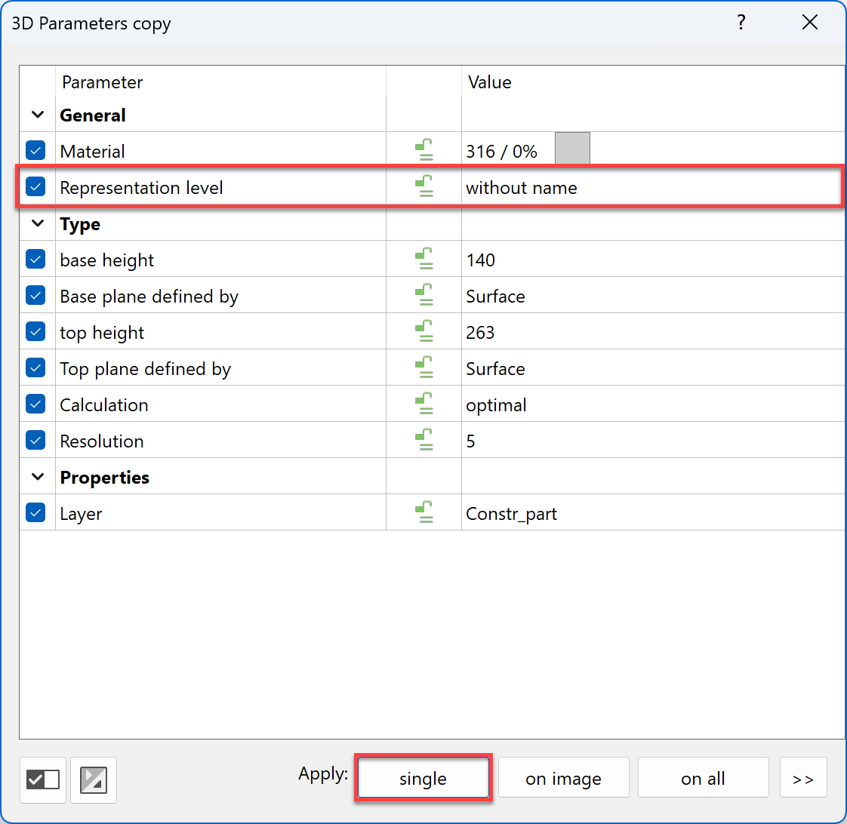
Task: Disable the Layer parameter checkbox
Action: (x=35, y=513)
